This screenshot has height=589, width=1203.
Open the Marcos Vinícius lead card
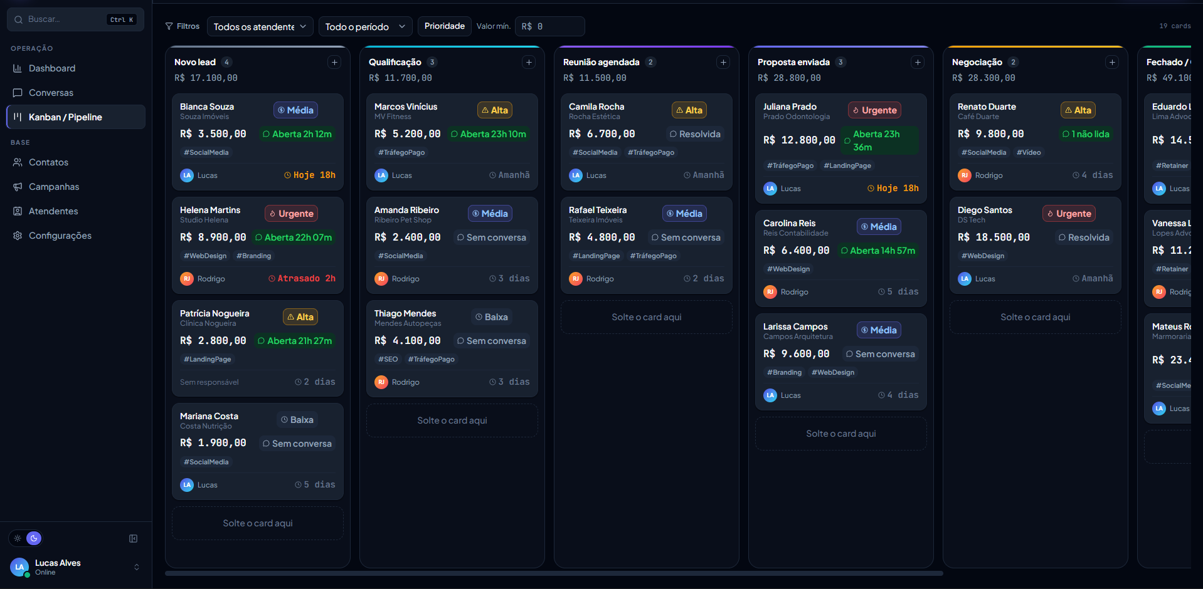(x=452, y=142)
